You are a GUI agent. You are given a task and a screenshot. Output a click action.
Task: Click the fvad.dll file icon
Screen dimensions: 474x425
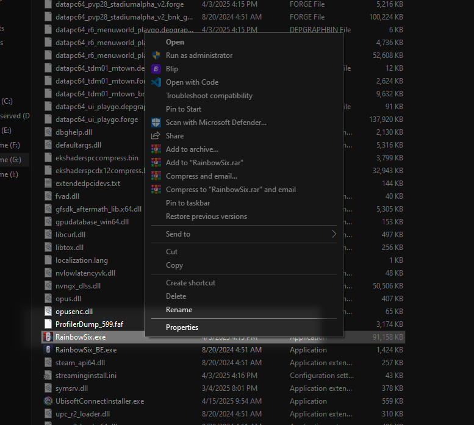(48, 196)
